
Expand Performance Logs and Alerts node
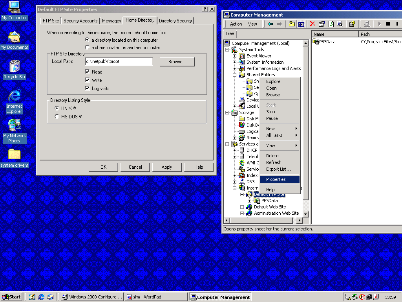235,68
